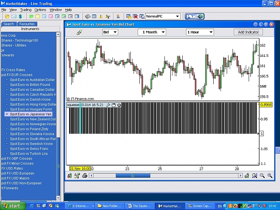Open the envelope mail icon
This screenshot has height=210, width=280.
14,17
